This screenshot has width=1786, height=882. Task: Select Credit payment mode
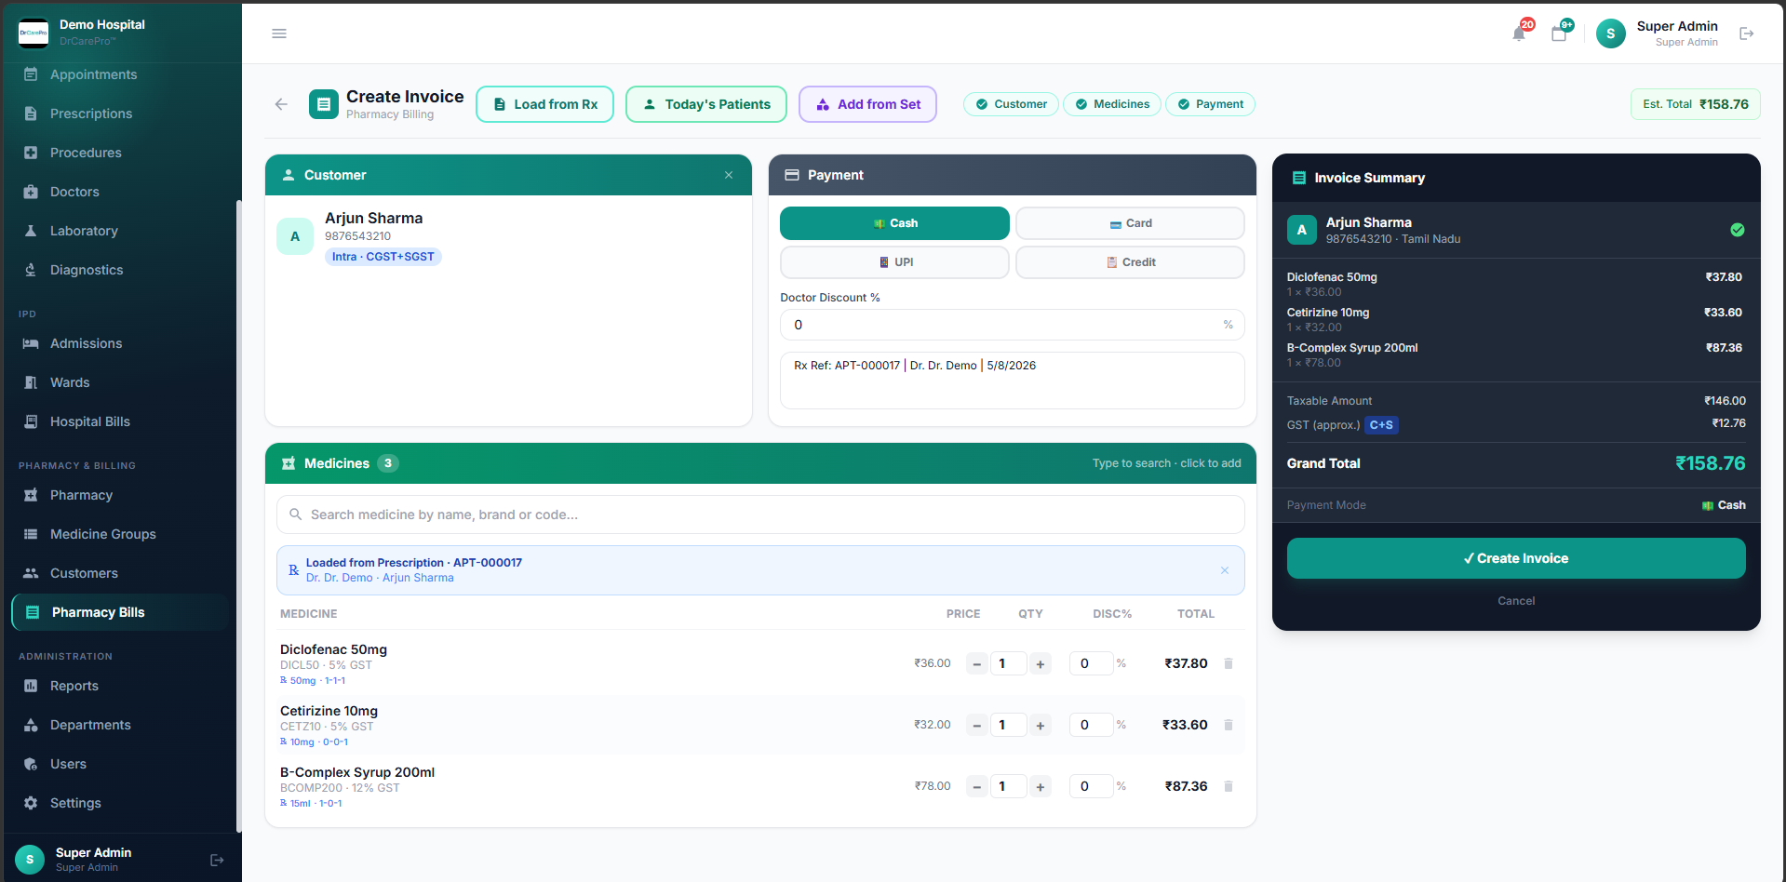tap(1130, 262)
